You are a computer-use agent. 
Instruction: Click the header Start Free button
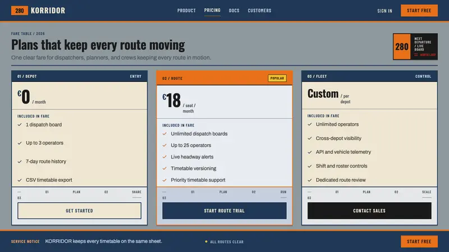click(419, 11)
